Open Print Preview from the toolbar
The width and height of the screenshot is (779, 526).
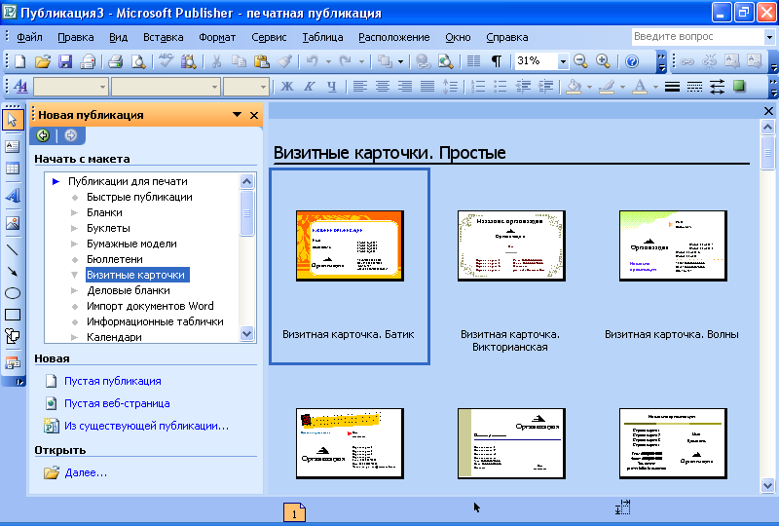138,61
